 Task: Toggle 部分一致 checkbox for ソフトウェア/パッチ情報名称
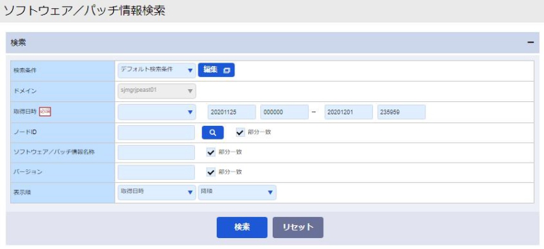pos(211,152)
